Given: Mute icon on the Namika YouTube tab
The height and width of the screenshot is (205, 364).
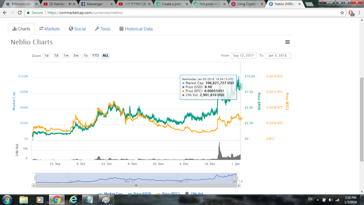Looking at the screenshot, I should point(70,4).
